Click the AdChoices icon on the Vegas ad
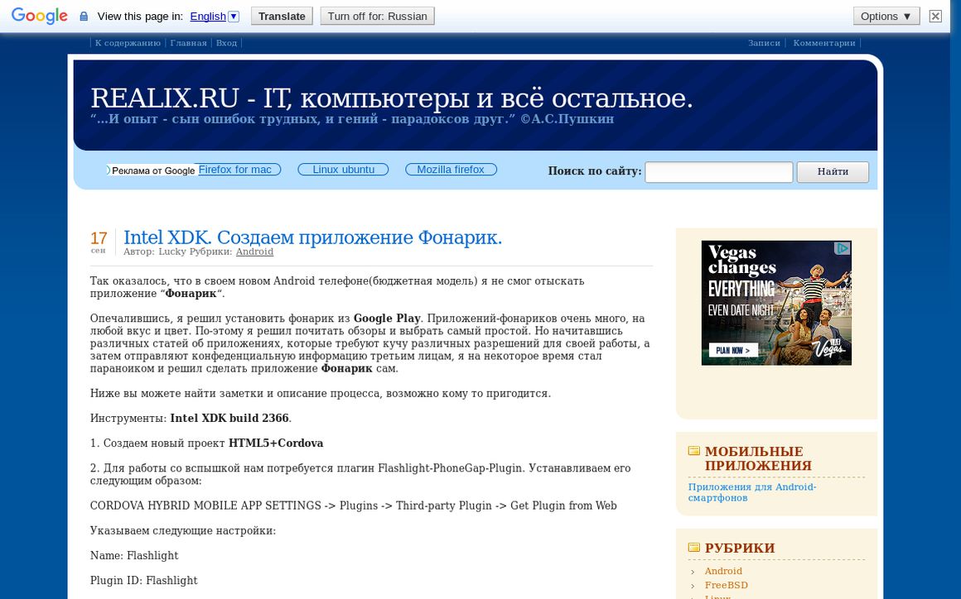This screenshot has width=961, height=599. coord(842,248)
